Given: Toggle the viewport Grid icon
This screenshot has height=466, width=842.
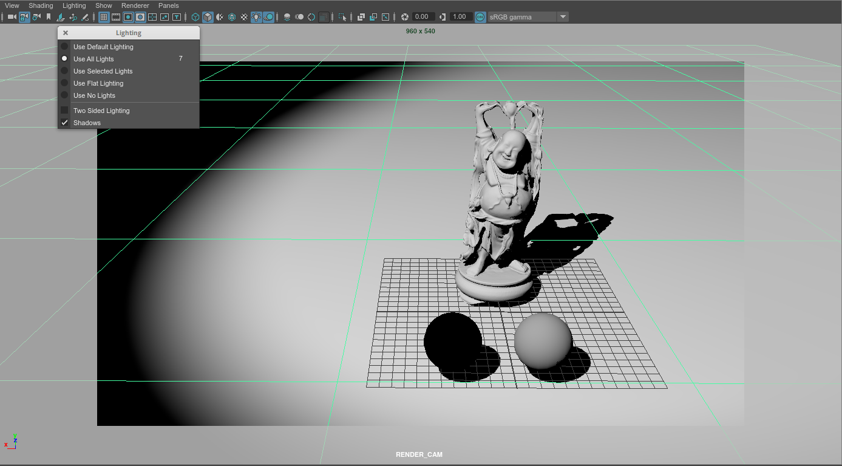Looking at the screenshot, I should click(104, 17).
